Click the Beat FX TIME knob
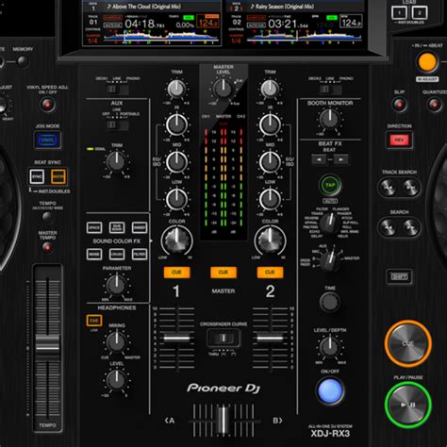The height and width of the screenshot is (447, 447). tap(330, 302)
